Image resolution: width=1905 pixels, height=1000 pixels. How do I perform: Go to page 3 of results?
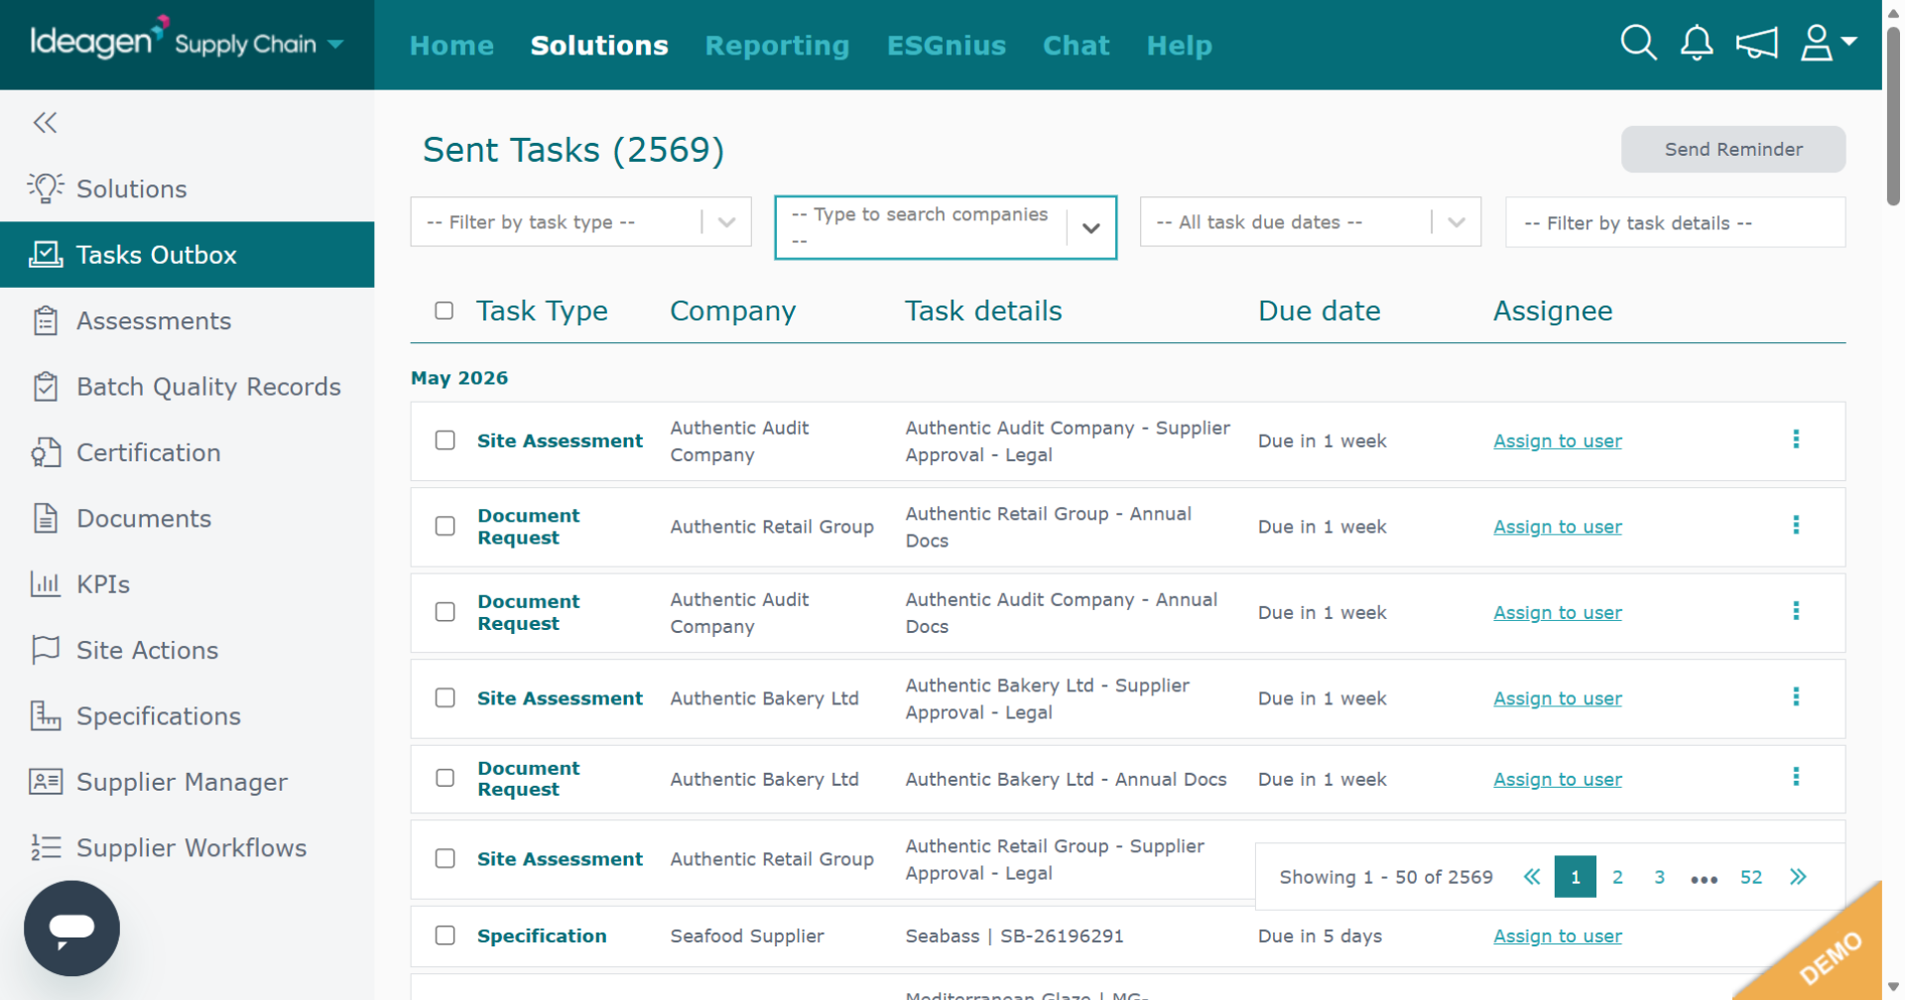(1659, 877)
